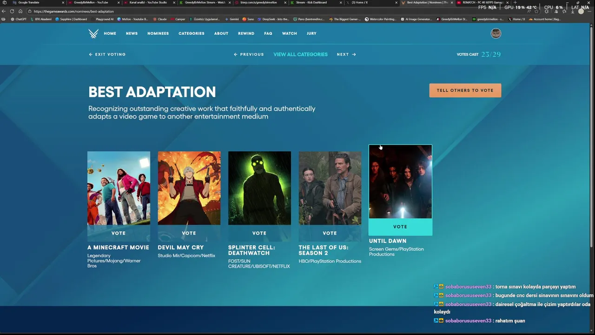Open the NEWS nav item

(x=132, y=33)
